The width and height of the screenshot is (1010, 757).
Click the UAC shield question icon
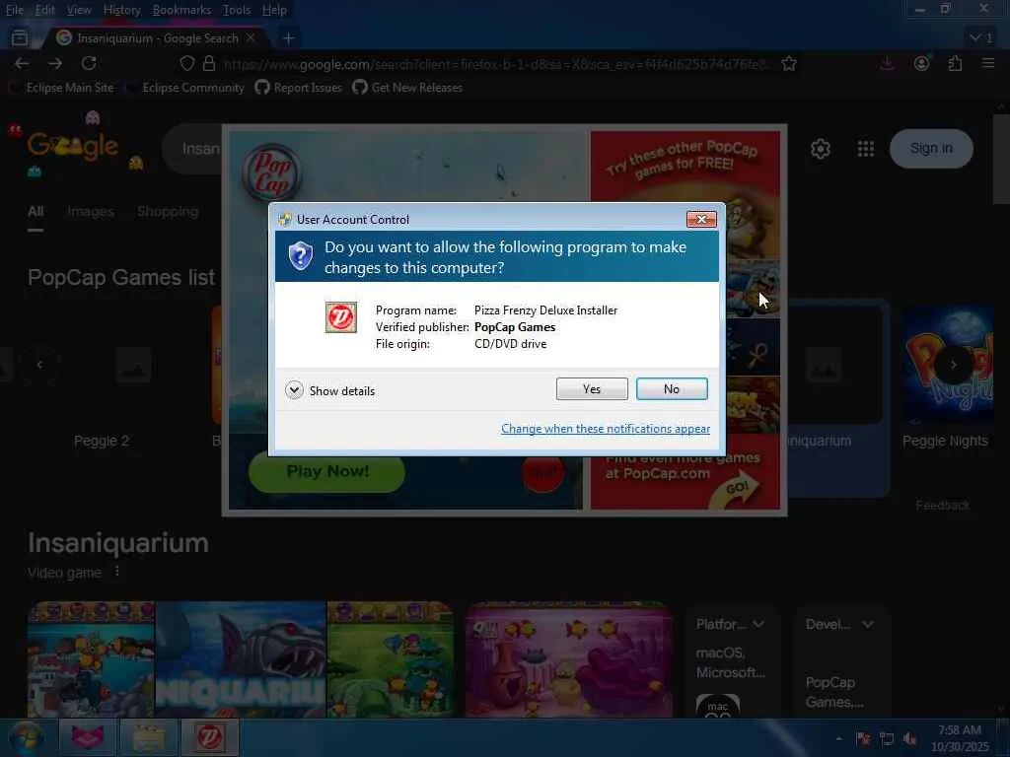pos(300,256)
